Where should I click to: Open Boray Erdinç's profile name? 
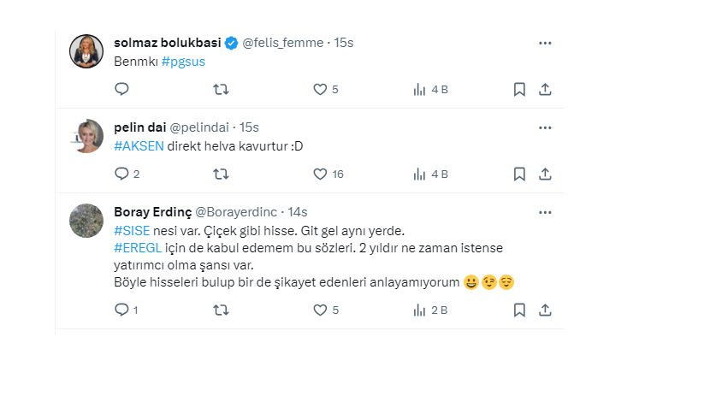(152, 212)
